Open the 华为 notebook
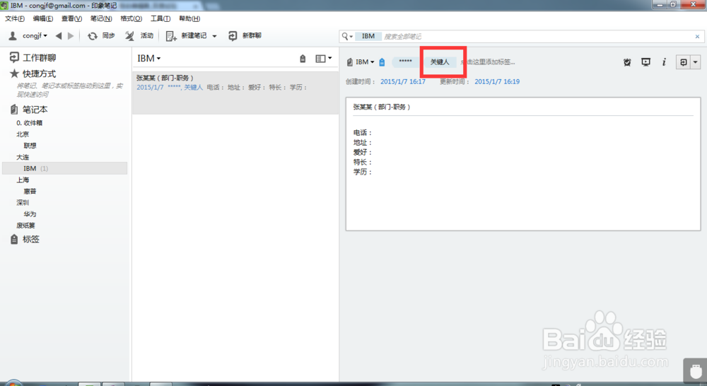 pos(30,214)
